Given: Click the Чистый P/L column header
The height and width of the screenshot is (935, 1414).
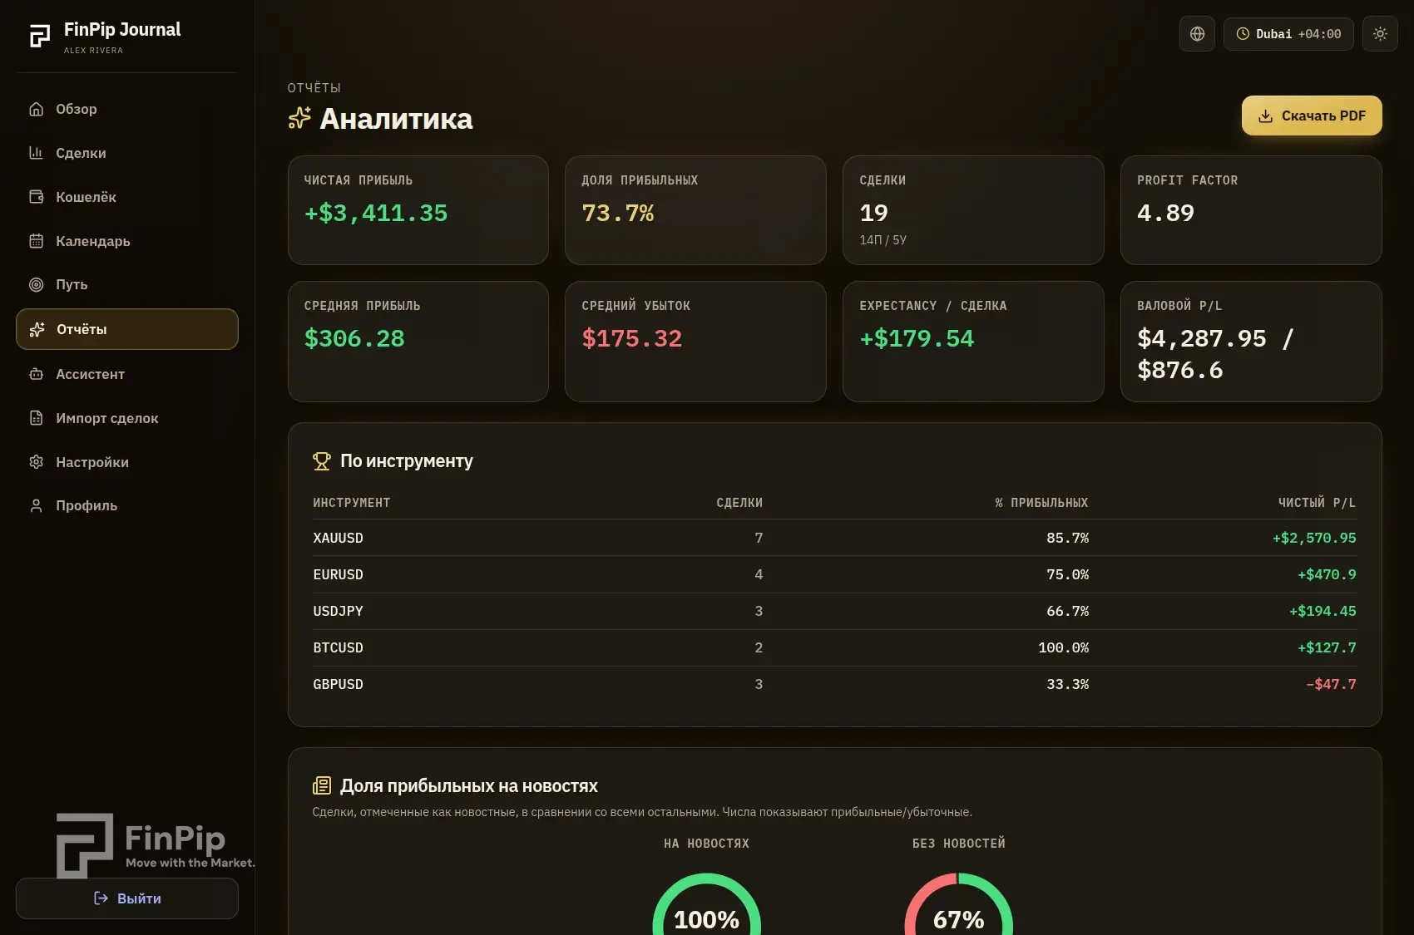Looking at the screenshot, I should point(1317,503).
